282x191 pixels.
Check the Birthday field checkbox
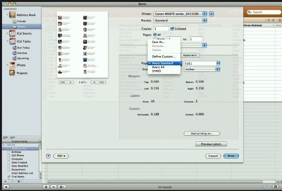click(8, 152)
